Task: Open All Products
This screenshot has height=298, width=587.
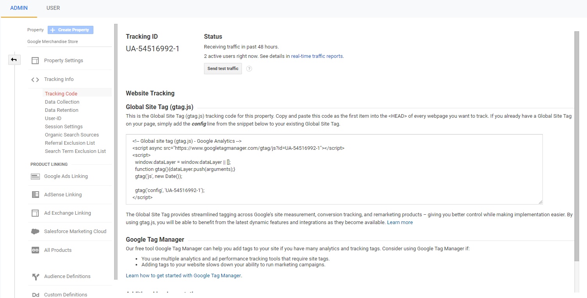Action: coord(58,250)
